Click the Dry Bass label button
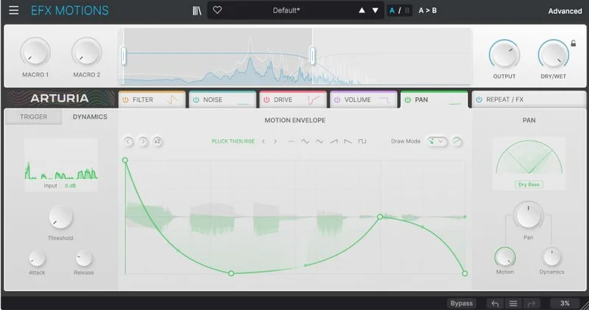The image size is (589, 310). tap(529, 185)
